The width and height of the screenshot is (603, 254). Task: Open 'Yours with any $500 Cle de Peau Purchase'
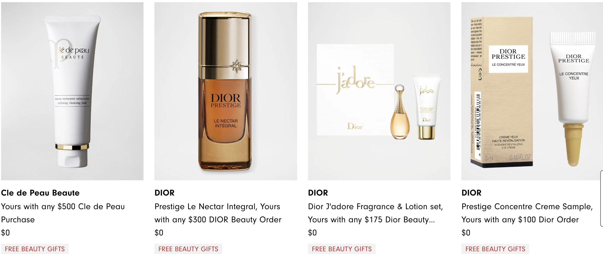(63, 213)
